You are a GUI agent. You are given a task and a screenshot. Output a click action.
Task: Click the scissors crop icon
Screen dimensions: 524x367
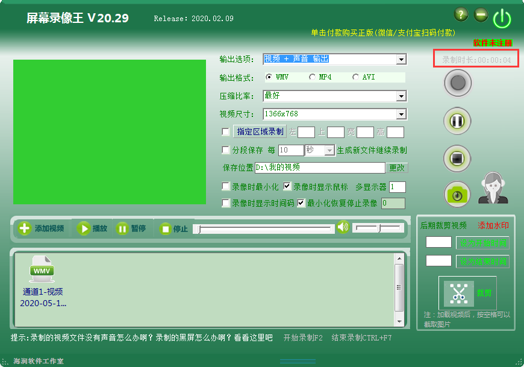[458, 294]
